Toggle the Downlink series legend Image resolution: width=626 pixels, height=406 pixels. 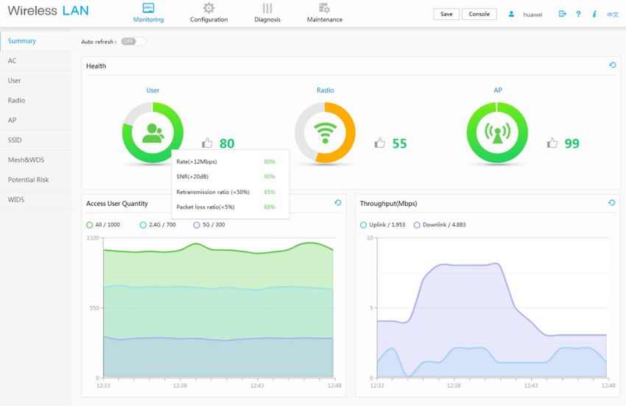[440, 224]
